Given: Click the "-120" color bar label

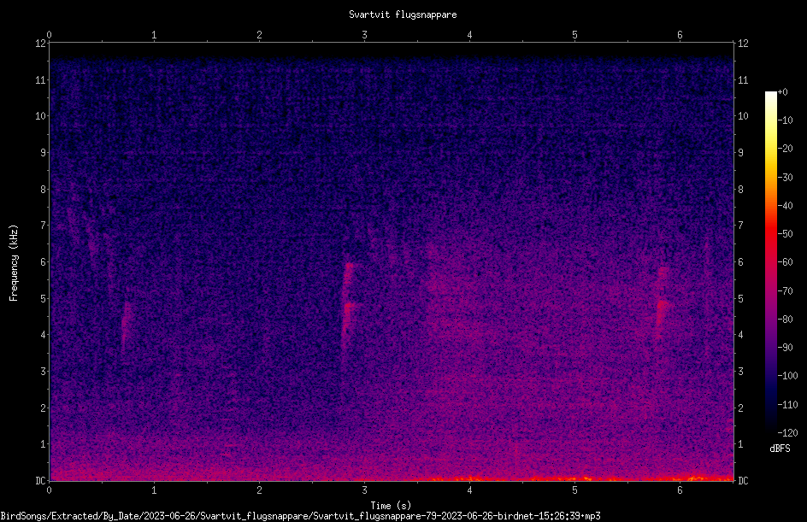Looking at the screenshot, I should click(x=787, y=433).
